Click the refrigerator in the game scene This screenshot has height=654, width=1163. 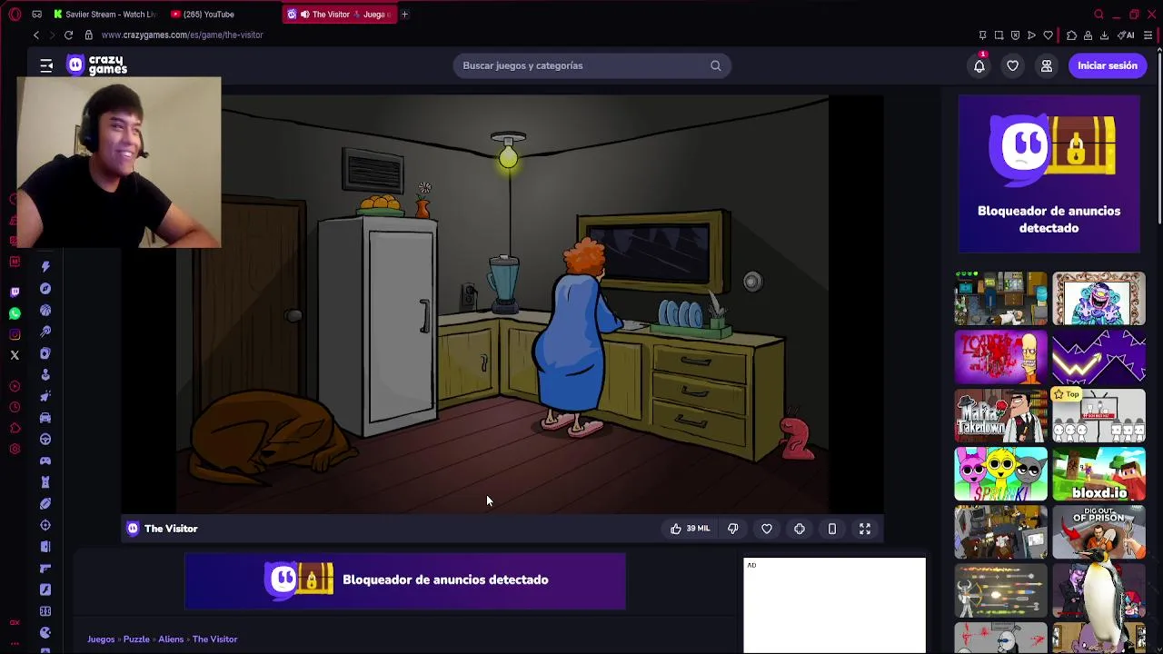point(377,325)
